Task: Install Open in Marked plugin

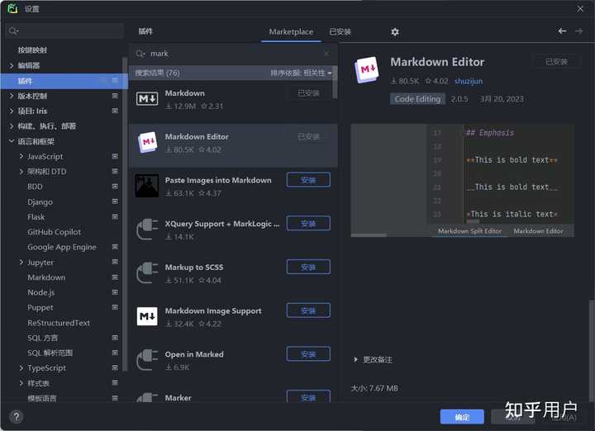Action: click(308, 354)
